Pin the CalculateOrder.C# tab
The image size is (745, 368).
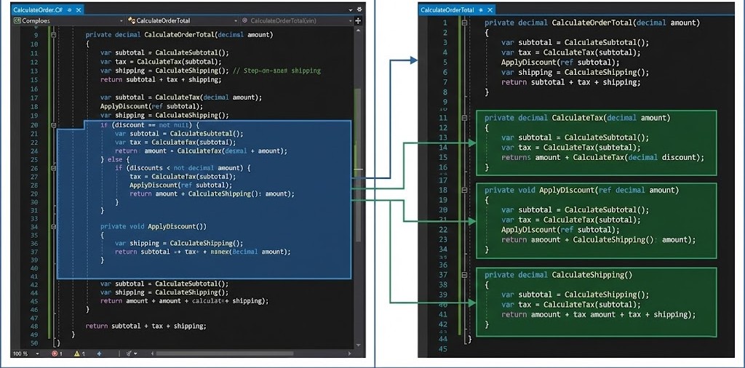point(70,9)
